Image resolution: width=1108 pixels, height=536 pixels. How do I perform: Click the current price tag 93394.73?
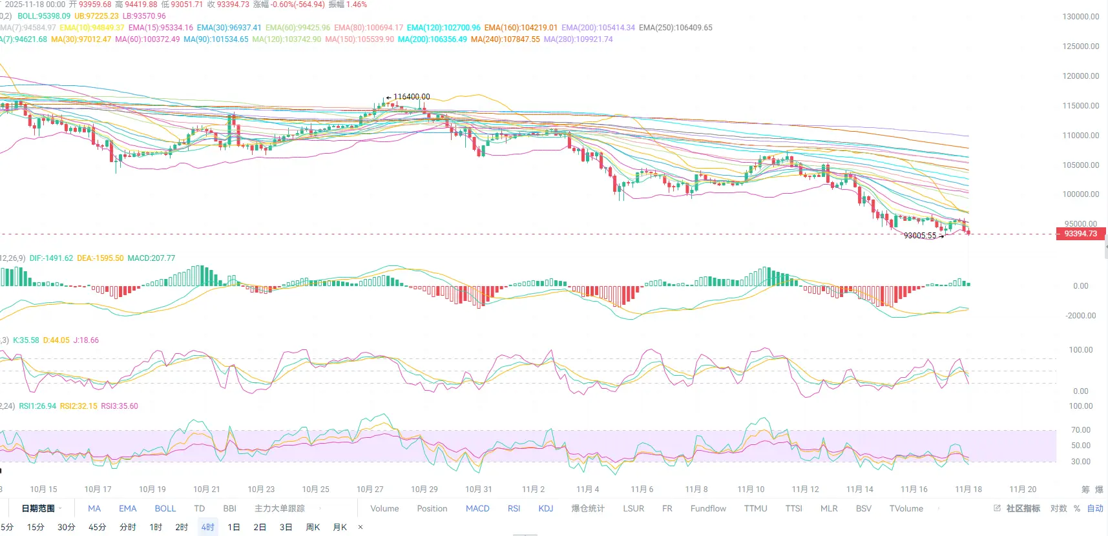1080,234
